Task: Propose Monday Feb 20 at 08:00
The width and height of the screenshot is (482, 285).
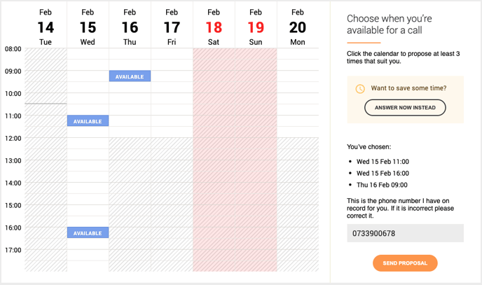Action: tap(298, 54)
